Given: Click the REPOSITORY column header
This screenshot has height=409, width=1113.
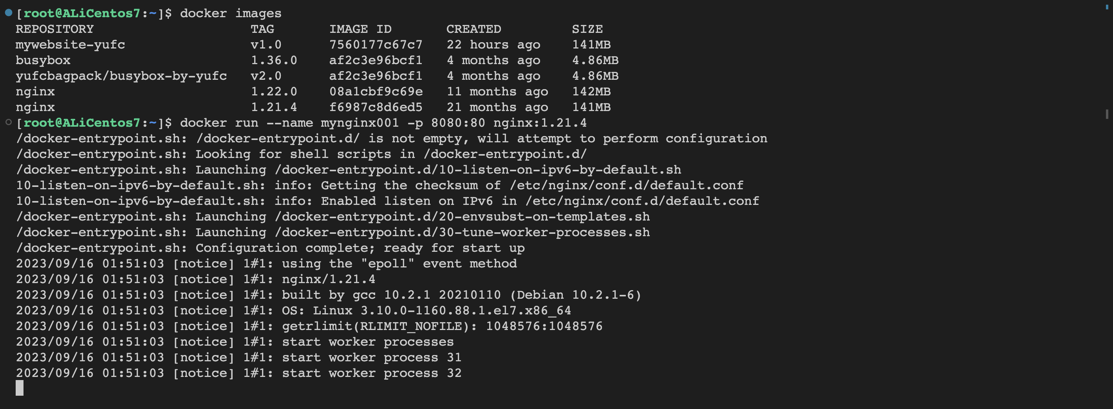Looking at the screenshot, I should [x=54, y=29].
